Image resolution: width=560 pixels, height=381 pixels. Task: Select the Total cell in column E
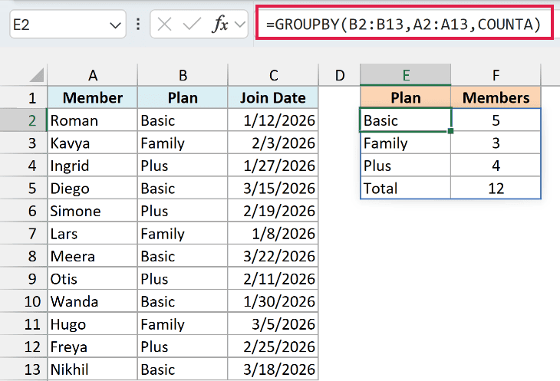click(406, 188)
